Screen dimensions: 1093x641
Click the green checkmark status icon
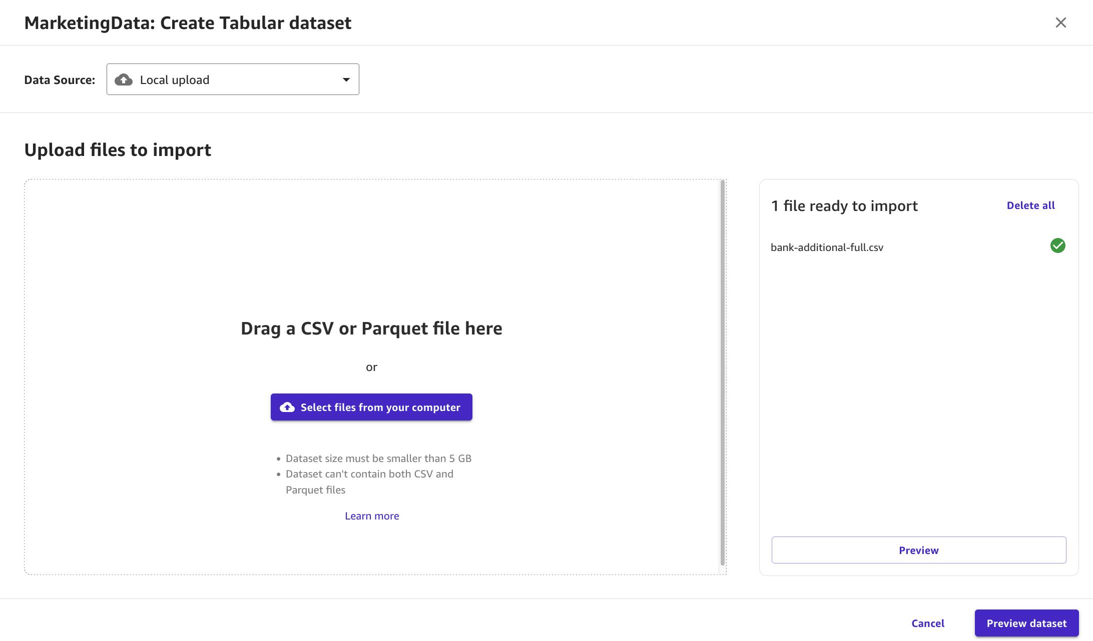pos(1057,245)
